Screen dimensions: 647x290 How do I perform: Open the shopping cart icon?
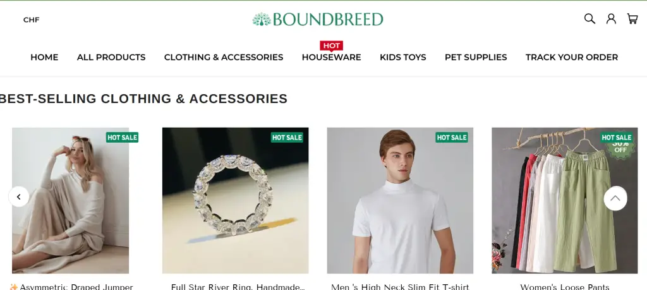(x=632, y=18)
